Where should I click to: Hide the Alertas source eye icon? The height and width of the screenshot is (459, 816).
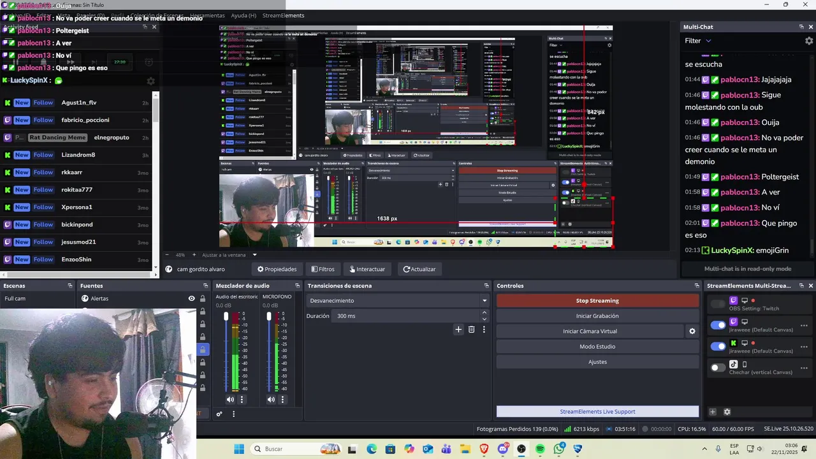coord(191,298)
